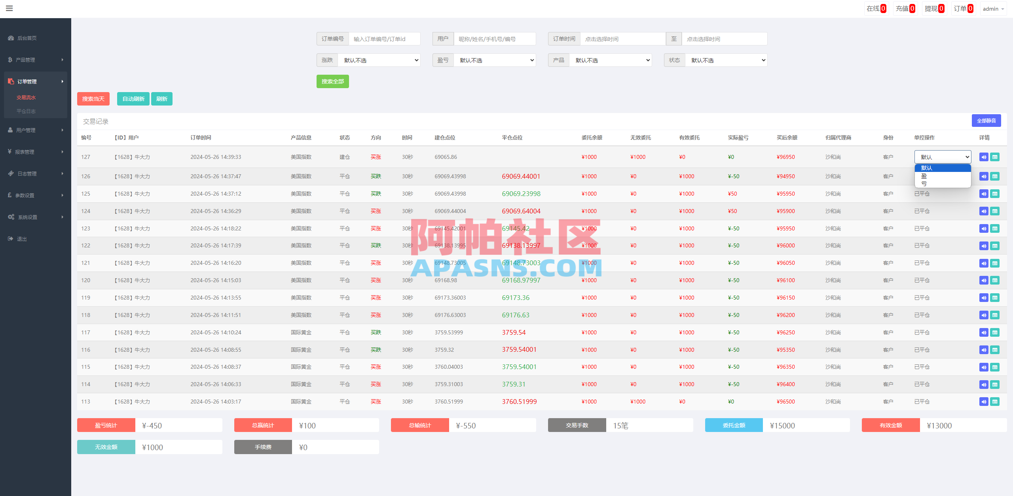Open the 报表管理 sidebar icon
Image resolution: width=1013 pixels, height=496 pixels.
(11, 151)
